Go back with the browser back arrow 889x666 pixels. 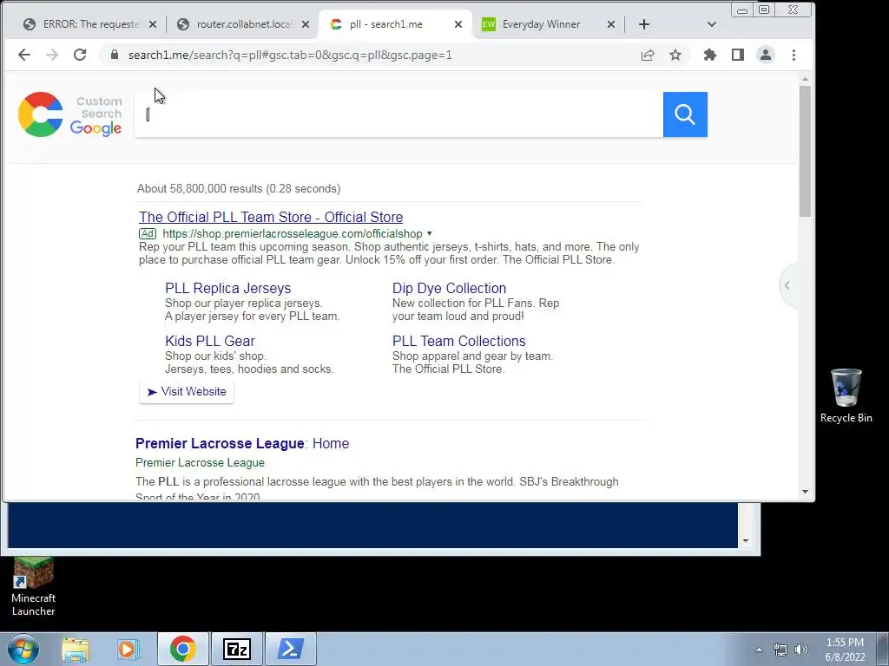(23, 55)
